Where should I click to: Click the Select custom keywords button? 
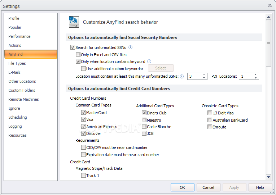point(161,68)
